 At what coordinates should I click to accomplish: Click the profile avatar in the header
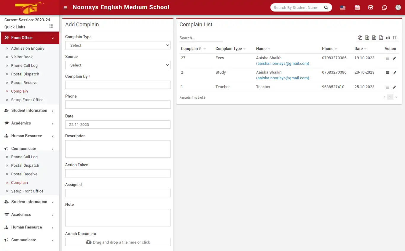pos(398,7)
